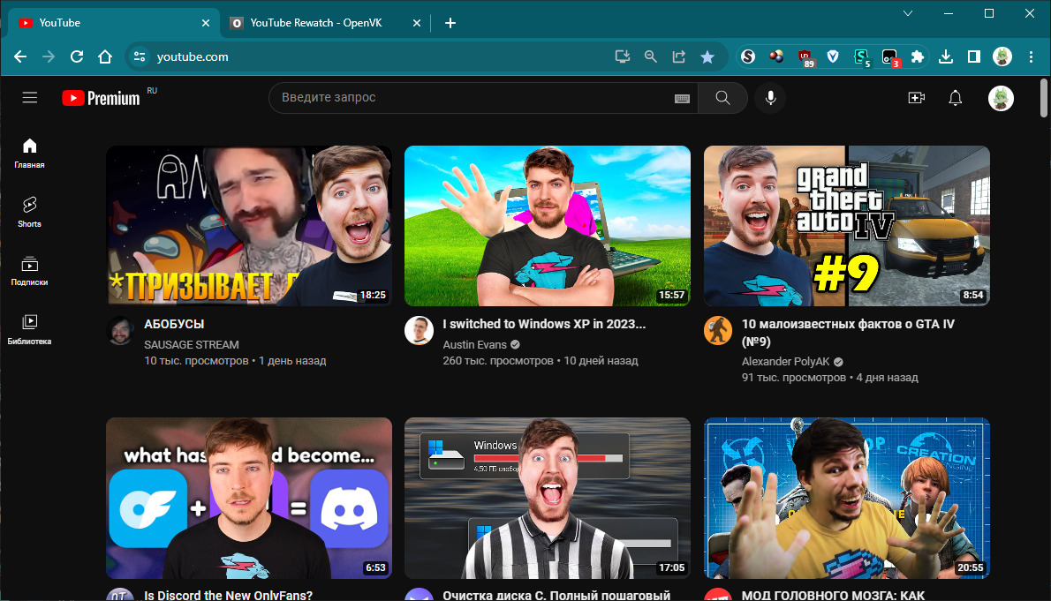The image size is (1051, 601).
Task: Open the YouTube hamburger guide menu
Action: point(29,98)
